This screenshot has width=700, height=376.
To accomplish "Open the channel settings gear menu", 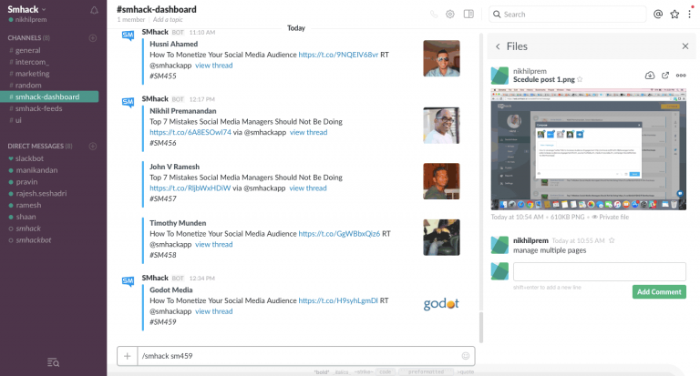I will [450, 15].
